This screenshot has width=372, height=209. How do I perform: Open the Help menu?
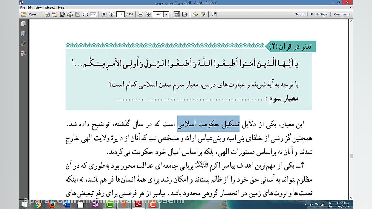pyautogui.click(x=61, y=8)
